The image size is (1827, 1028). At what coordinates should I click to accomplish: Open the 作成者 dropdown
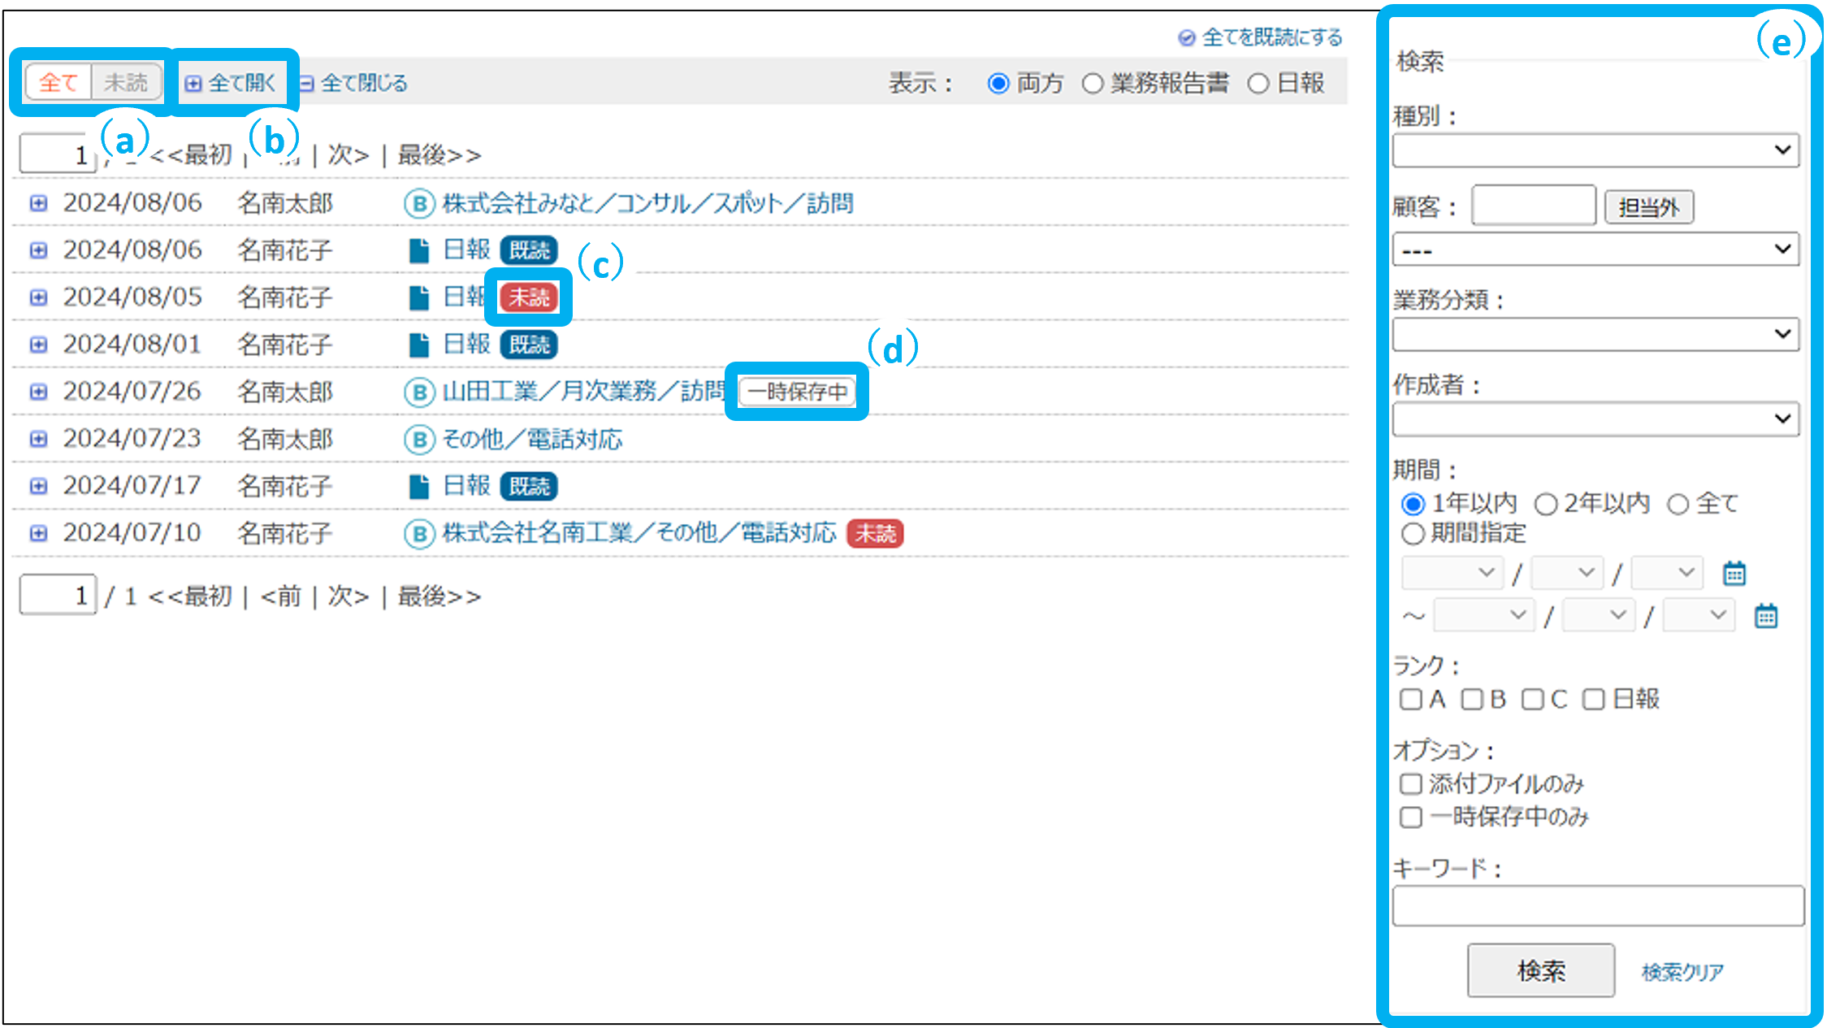pos(1595,419)
